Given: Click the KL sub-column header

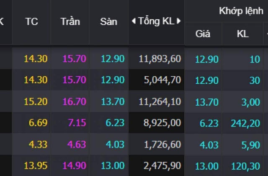Looking at the screenshot, I should pos(243,34).
